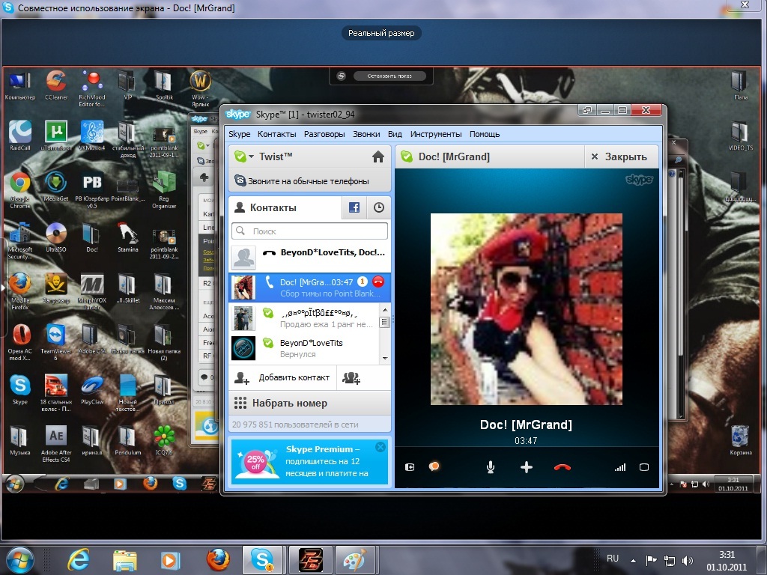Create a new group with the group-plus icon
The width and height of the screenshot is (767, 575).
click(x=351, y=378)
